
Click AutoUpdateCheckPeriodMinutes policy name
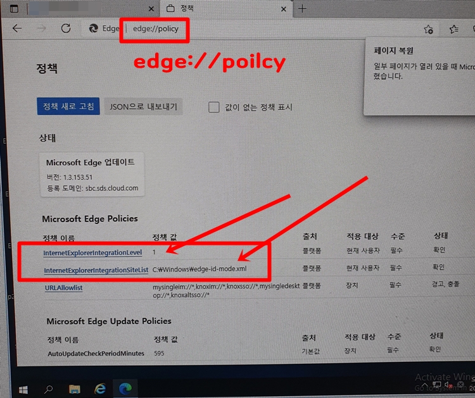tap(96, 353)
